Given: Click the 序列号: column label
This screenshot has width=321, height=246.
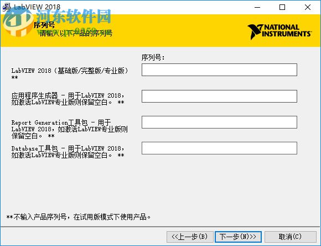Looking at the screenshot, I should 153,57.
